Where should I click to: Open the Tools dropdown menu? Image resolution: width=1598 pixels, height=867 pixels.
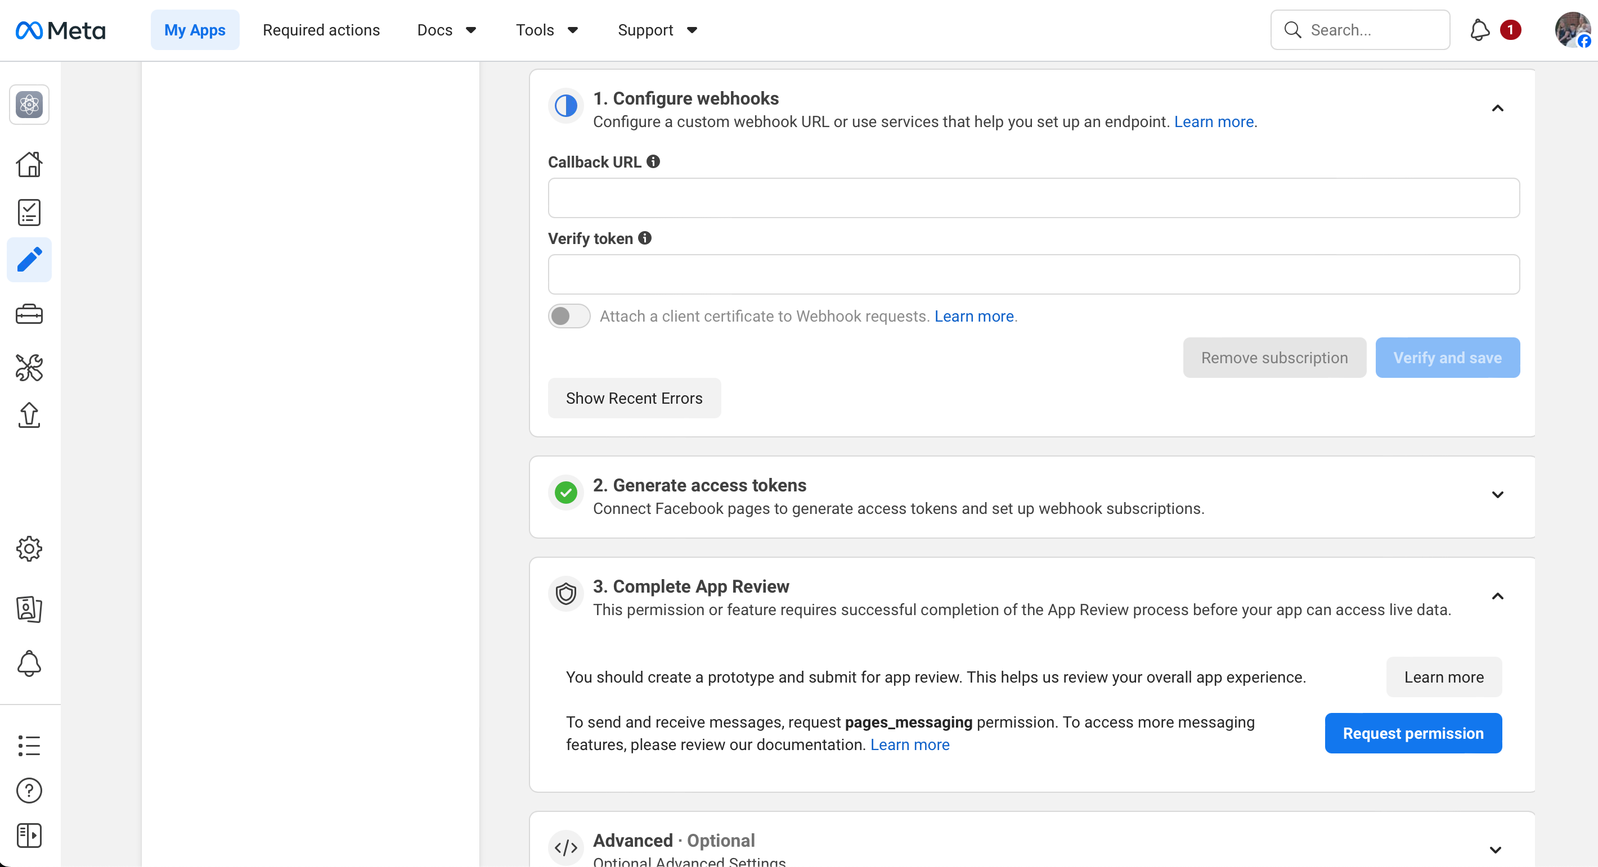pyautogui.click(x=547, y=30)
